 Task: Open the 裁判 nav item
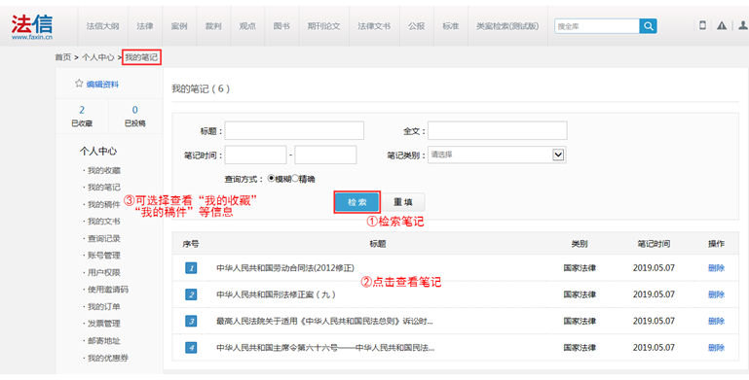click(213, 26)
